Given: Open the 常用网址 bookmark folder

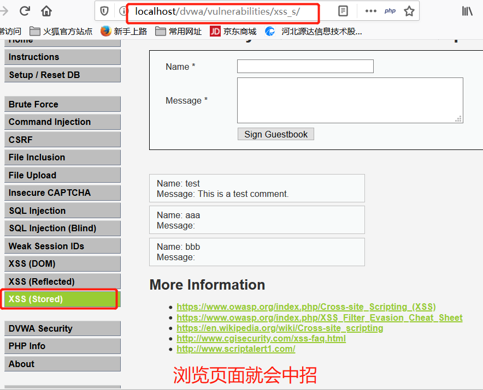Looking at the screenshot, I should pyautogui.click(x=178, y=32).
